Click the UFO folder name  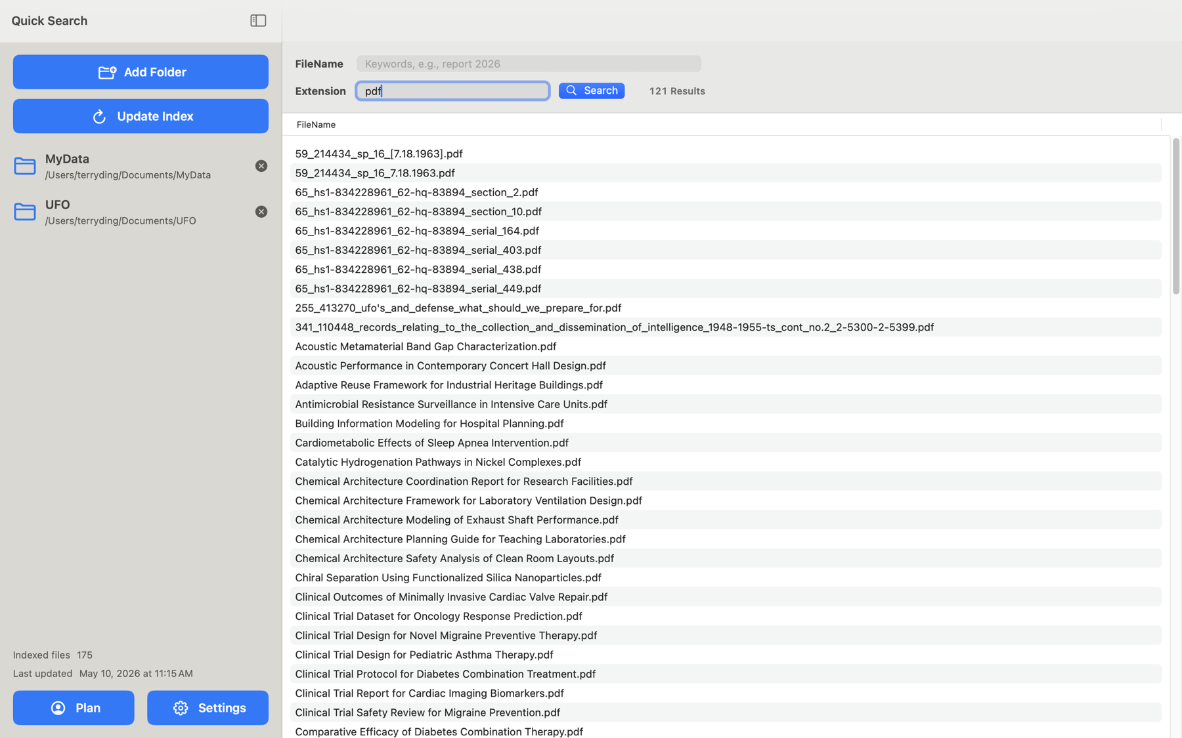tap(58, 205)
